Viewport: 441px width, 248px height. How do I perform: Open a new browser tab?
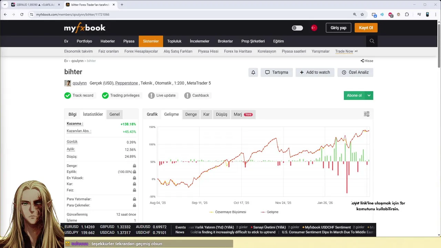[x=122, y=4]
